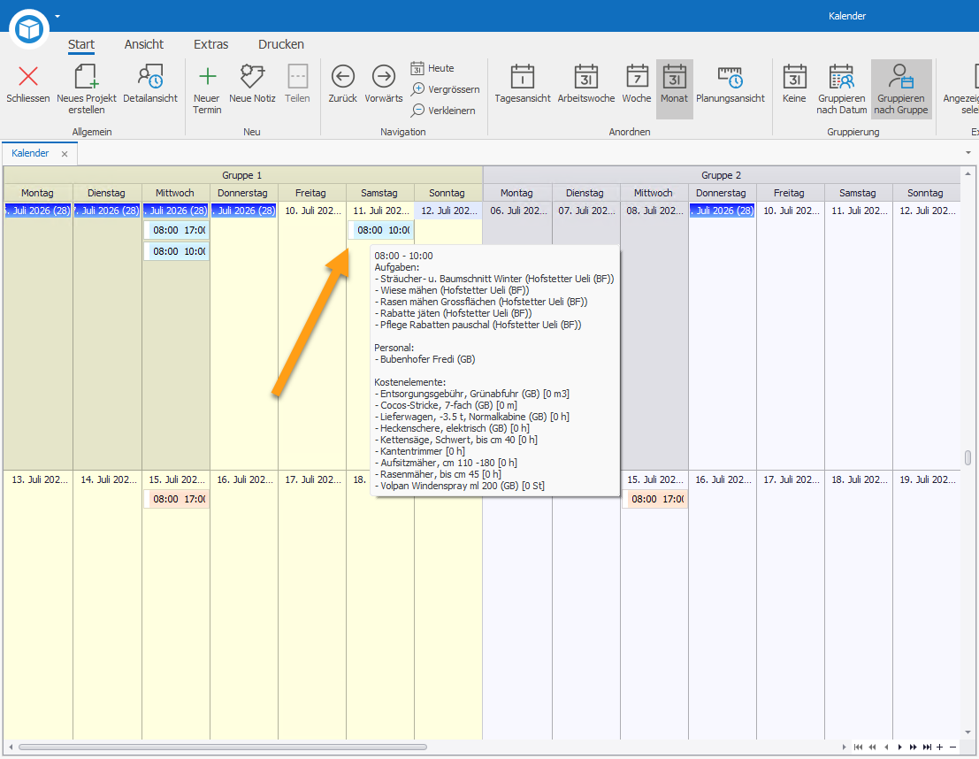Viewport: 979px width, 759px height.
Task: Go to next page in bottom navigator
Action: pyautogui.click(x=914, y=747)
